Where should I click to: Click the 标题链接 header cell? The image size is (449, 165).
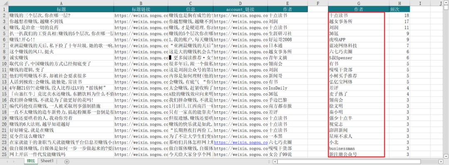[x=141, y=9]
